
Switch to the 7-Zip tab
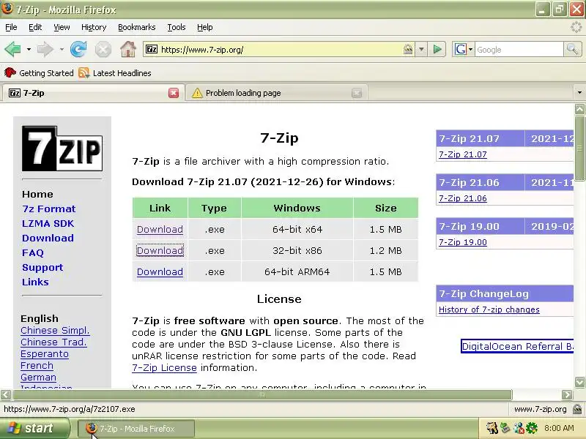(93, 93)
